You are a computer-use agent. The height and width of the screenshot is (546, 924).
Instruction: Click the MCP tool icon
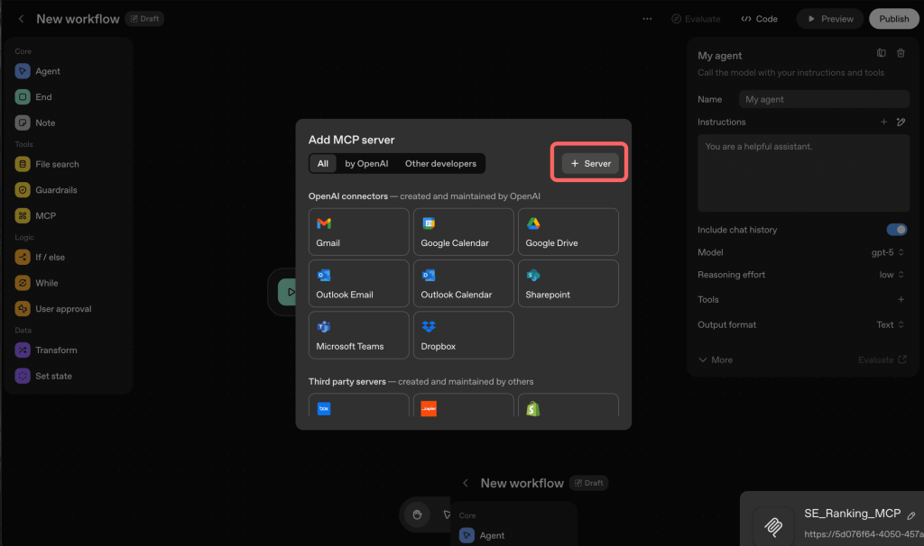coord(23,216)
